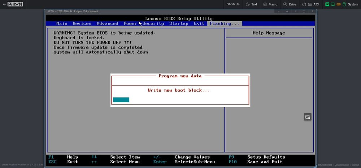Click the dot original-size button in titlebar
This screenshot has height=168, width=361.
tap(295, 11)
